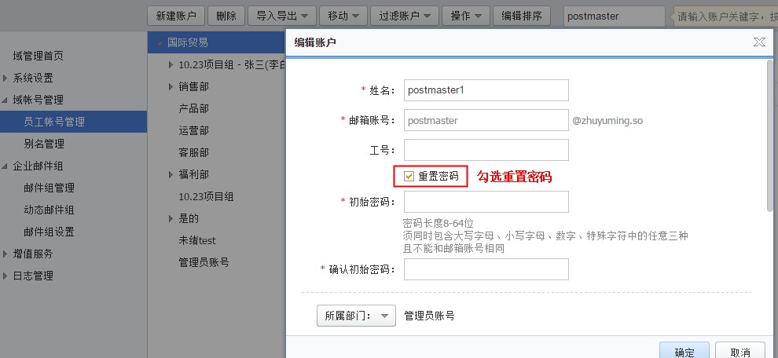Expand the 销售部 department node
Image resolution: width=778 pixels, height=358 pixels.
[x=171, y=86]
